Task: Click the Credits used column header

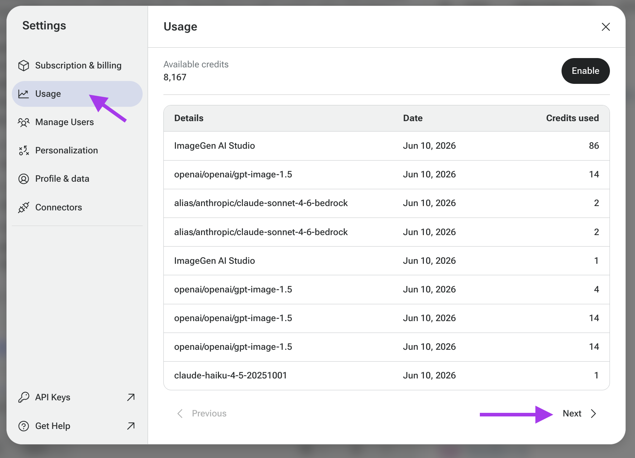Action: (x=572, y=118)
